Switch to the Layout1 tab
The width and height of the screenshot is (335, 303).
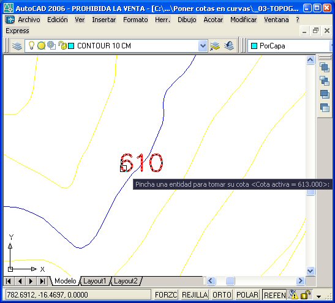(94, 281)
